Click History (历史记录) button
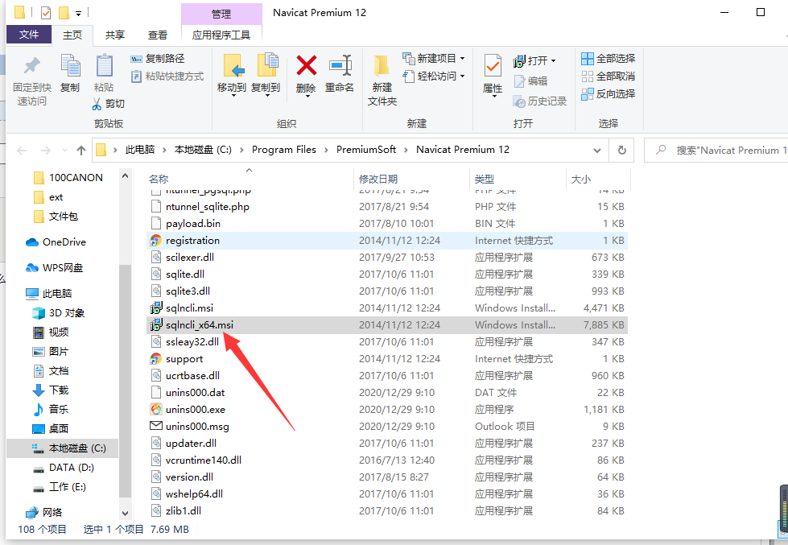 tap(540, 101)
